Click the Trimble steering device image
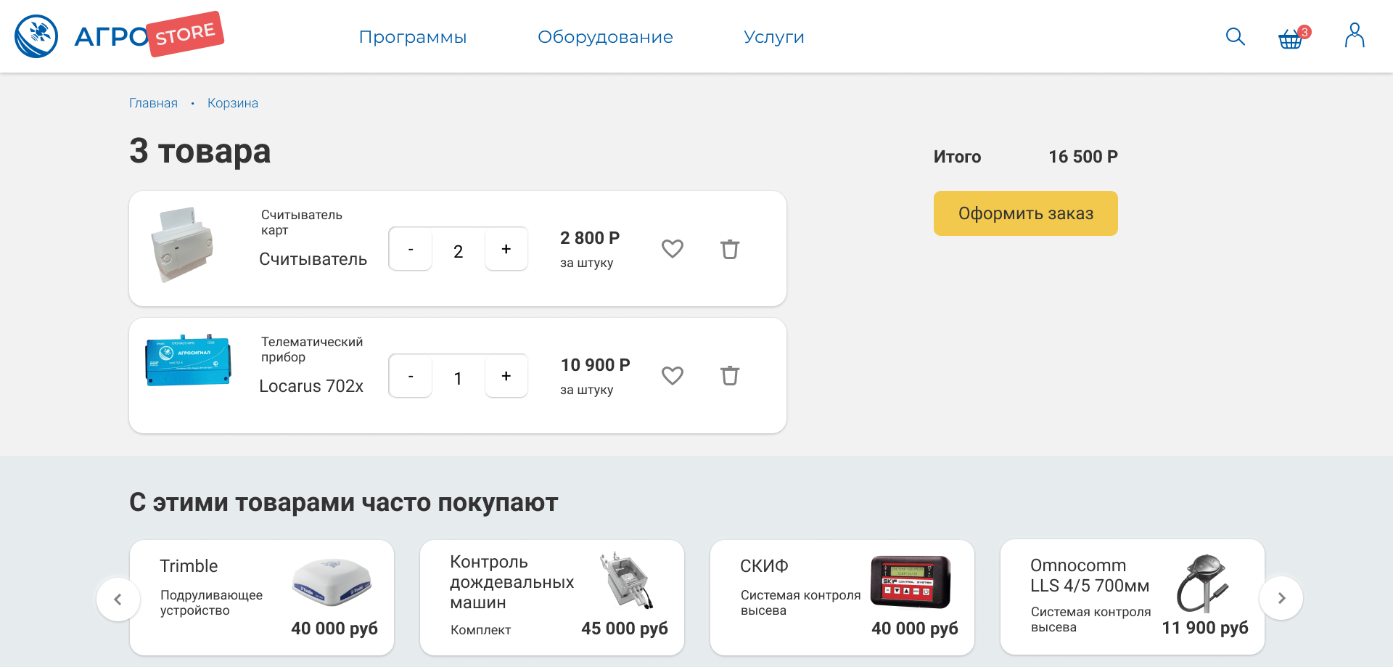 click(332, 582)
